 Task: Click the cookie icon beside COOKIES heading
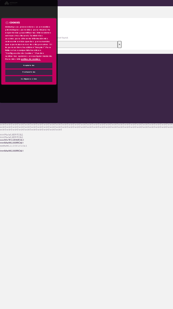click(x=7, y=23)
